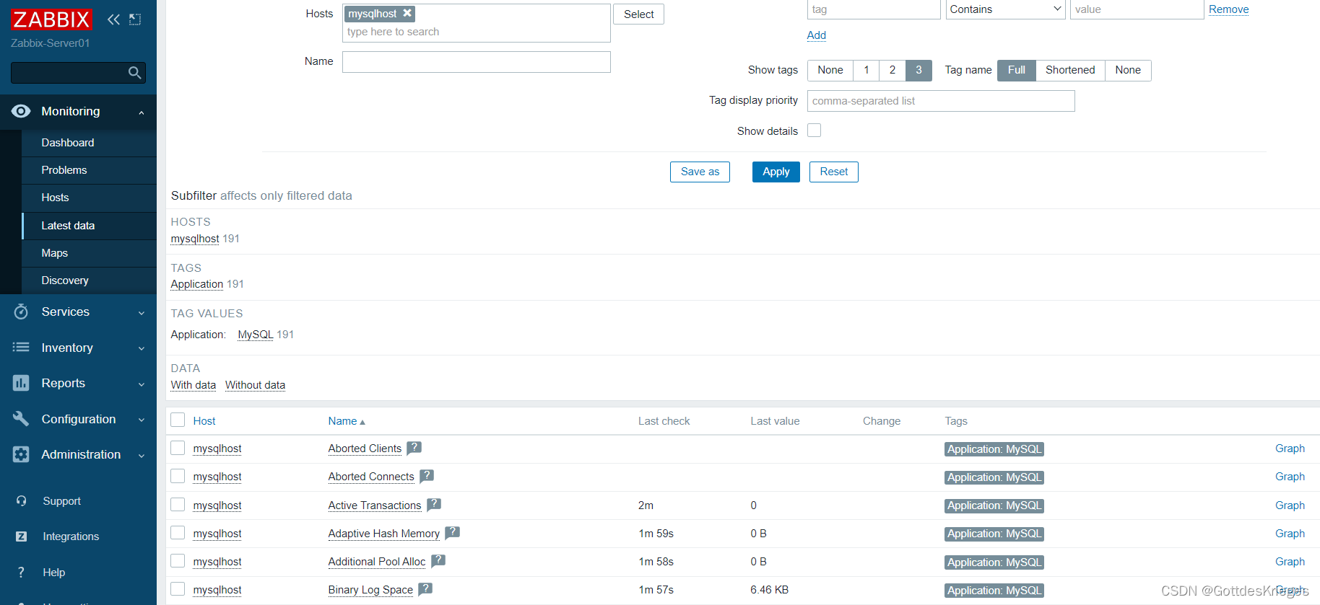Collapse the sidebar with double-chevron icon

(113, 19)
